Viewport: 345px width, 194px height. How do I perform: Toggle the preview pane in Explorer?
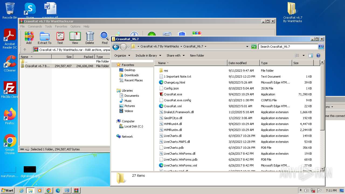pos(310,56)
